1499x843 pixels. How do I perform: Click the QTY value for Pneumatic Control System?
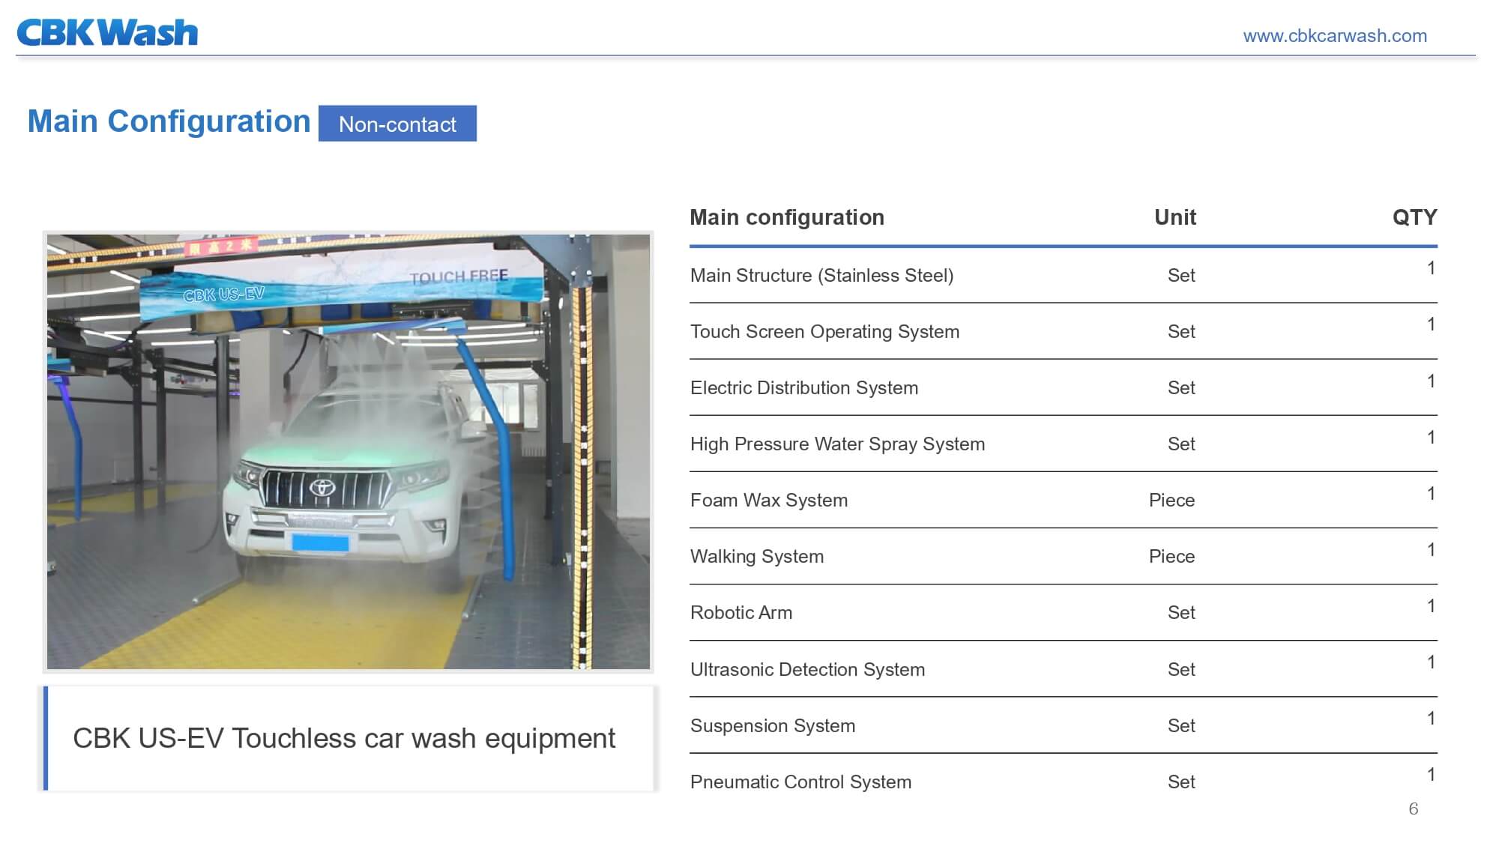1432,775
